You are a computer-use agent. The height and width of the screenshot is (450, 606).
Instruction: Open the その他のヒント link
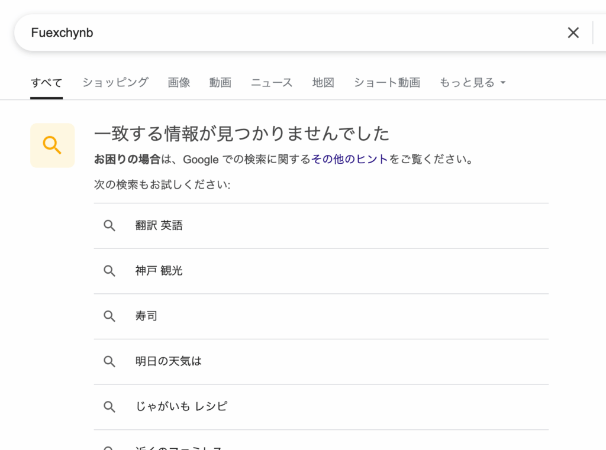[x=349, y=159]
